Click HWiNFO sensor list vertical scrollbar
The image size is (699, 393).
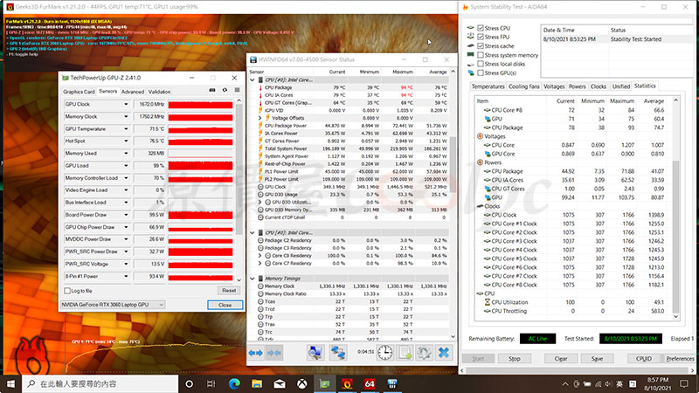[453, 203]
